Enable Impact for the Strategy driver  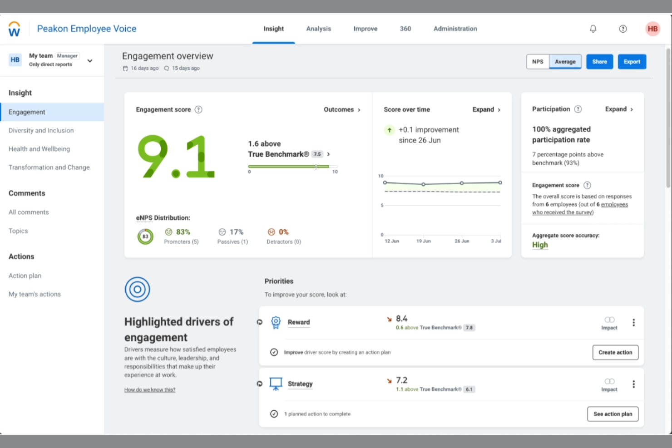click(x=609, y=381)
